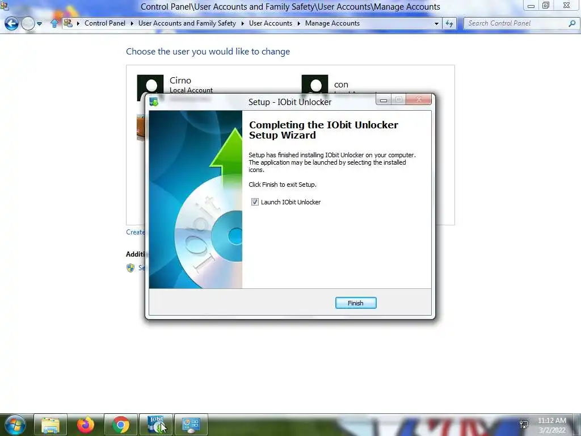581x436 pixels.
Task: Uncheck the Launch IObit Unlocker checkbox
Action: tap(255, 202)
